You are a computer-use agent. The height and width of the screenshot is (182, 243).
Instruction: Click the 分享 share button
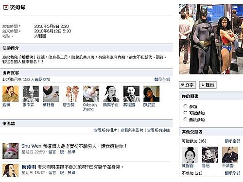(188, 85)
